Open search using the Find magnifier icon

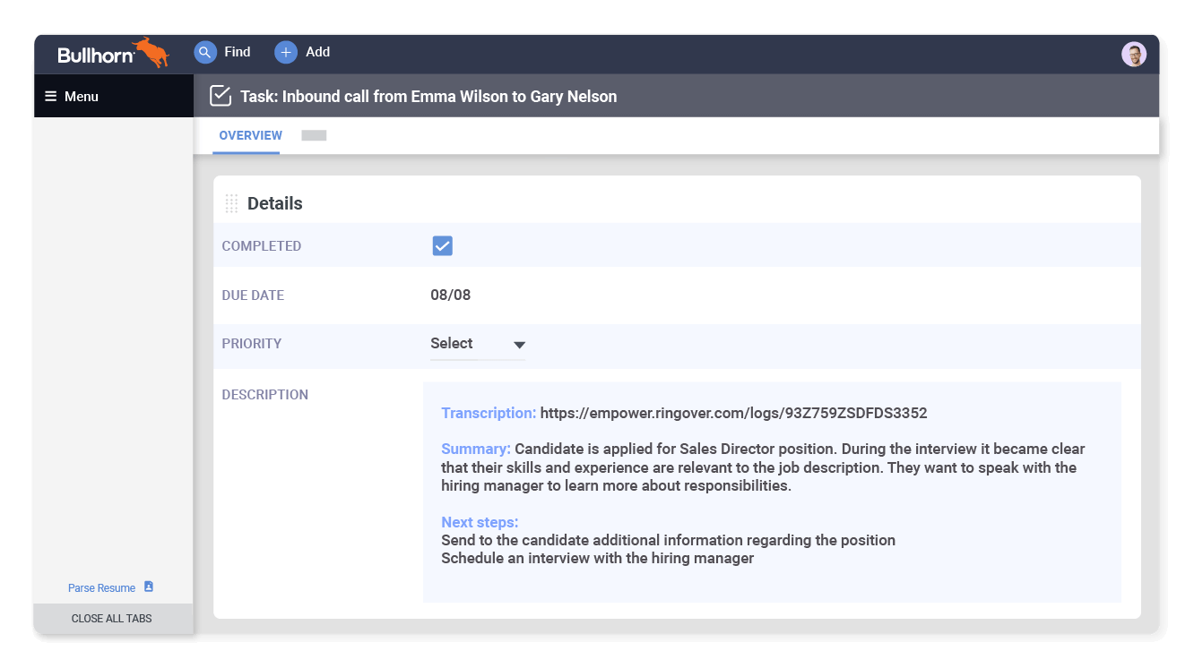[x=204, y=52]
